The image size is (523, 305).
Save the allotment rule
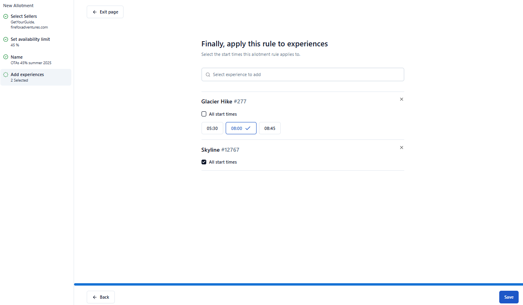point(509,297)
